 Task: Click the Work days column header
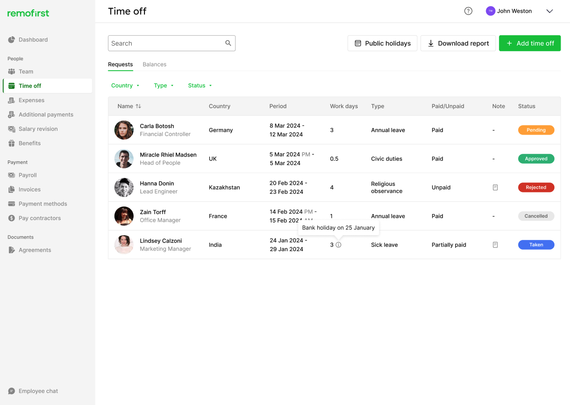[x=344, y=106]
